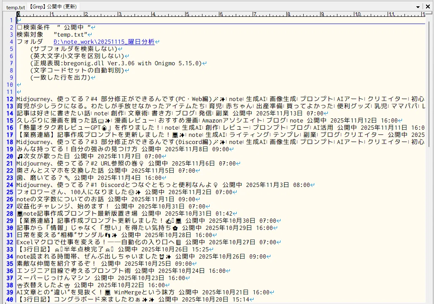The width and height of the screenshot is (434, 304).
Task: Switch to the temp.txt tab
Action: click(x=16, y=7)
